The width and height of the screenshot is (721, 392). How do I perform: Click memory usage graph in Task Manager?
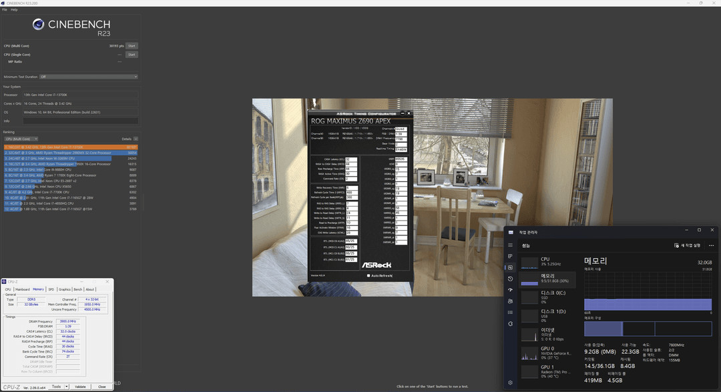[648, 291]
